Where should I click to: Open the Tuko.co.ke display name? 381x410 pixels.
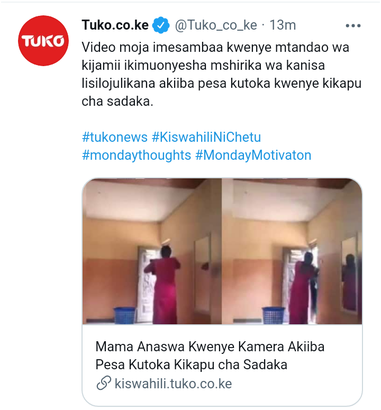coord(115,25)
